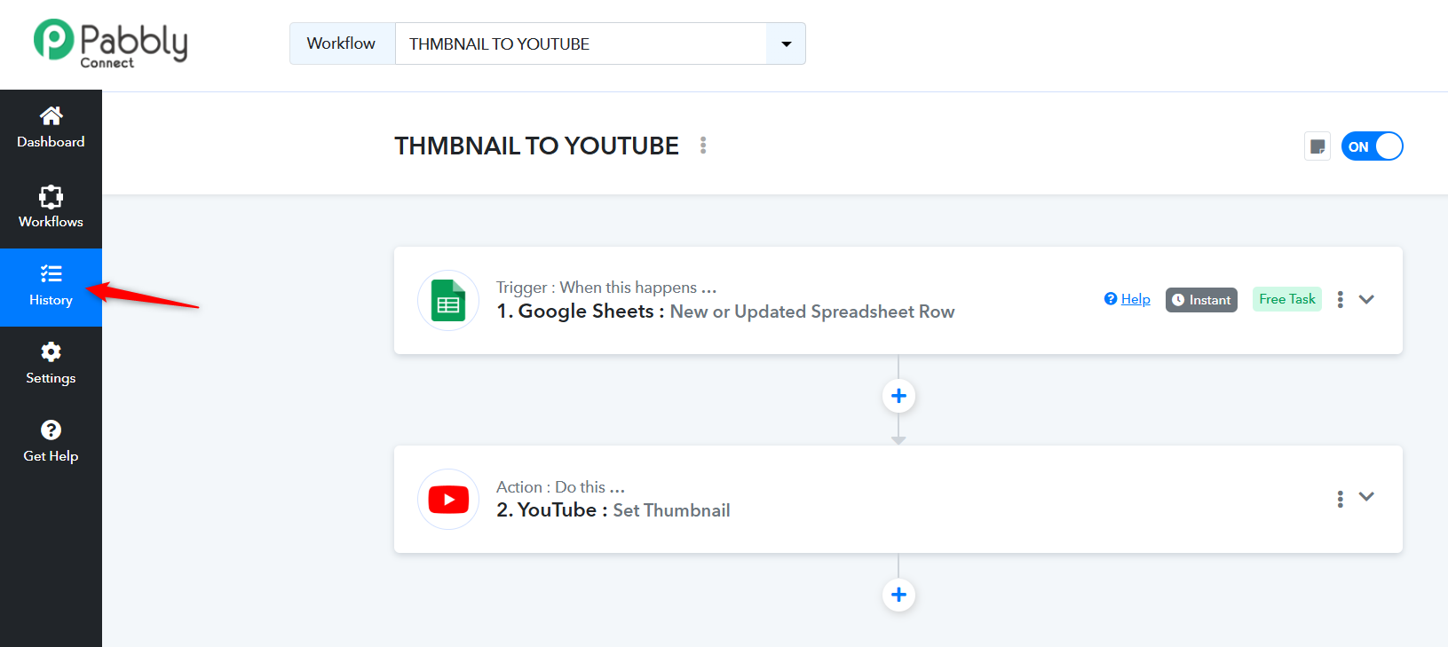
Task: Open the History page in sidebar
Action: pyautogui.click(x=51, y=286)
